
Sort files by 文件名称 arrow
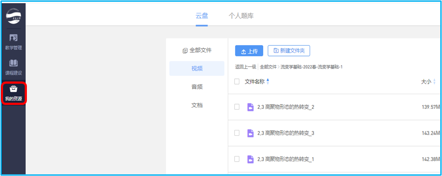pos(268,81)
